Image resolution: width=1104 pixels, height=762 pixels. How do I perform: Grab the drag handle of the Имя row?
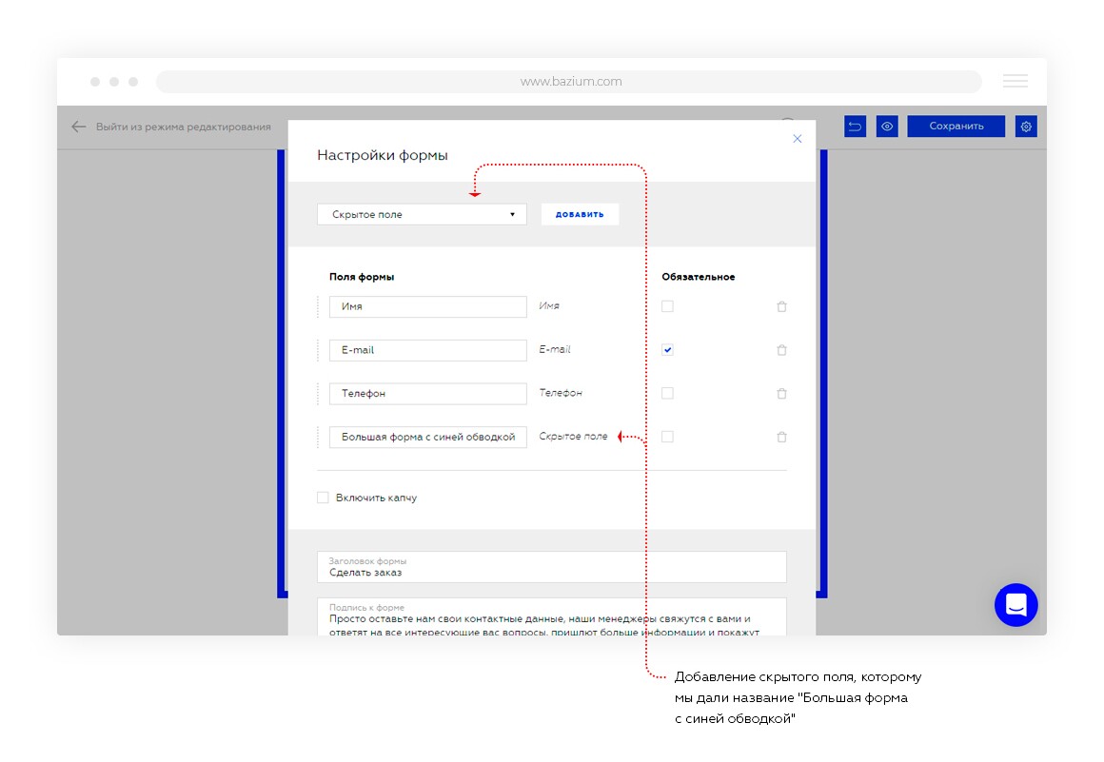pos(318,306)
